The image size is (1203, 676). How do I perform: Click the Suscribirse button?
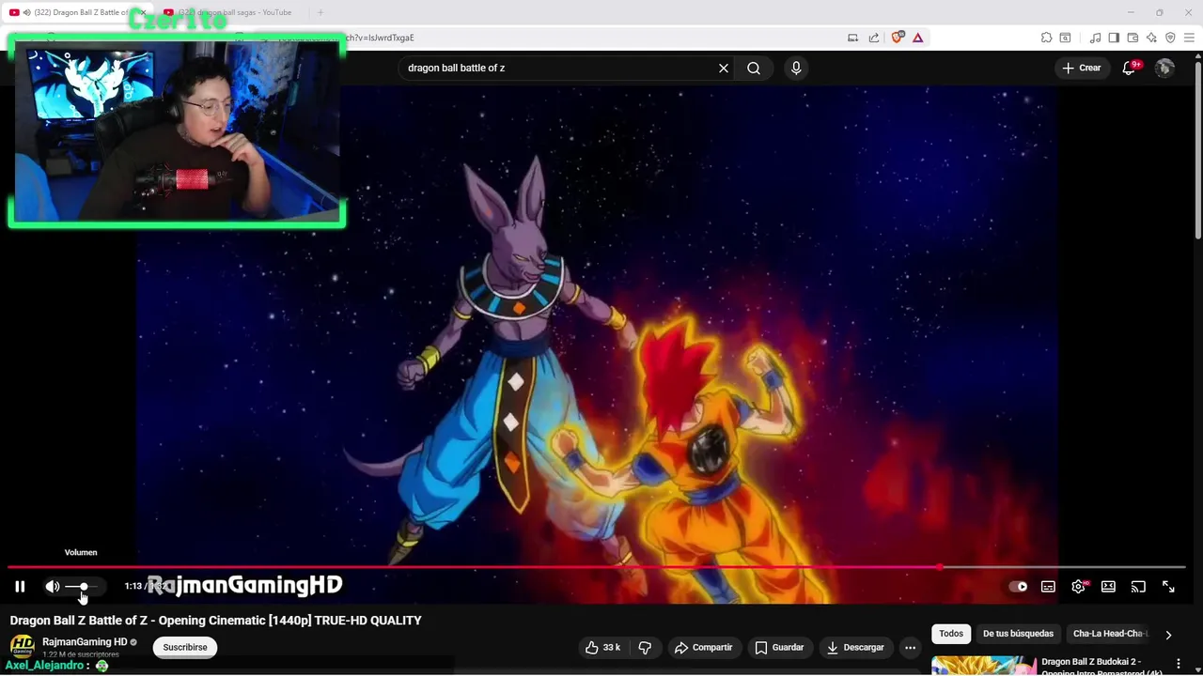[x=185, y=647]
